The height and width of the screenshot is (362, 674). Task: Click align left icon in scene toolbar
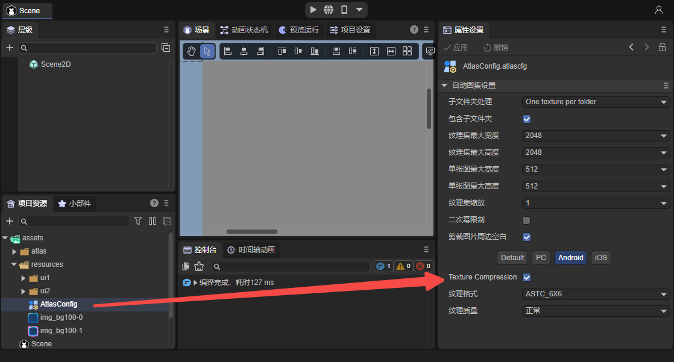pyautogui.click(x=228, y=51)
